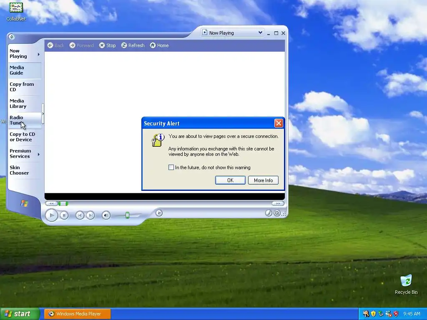
Task: Click the Security Alert lock info icon
Action: coord(158,140)
